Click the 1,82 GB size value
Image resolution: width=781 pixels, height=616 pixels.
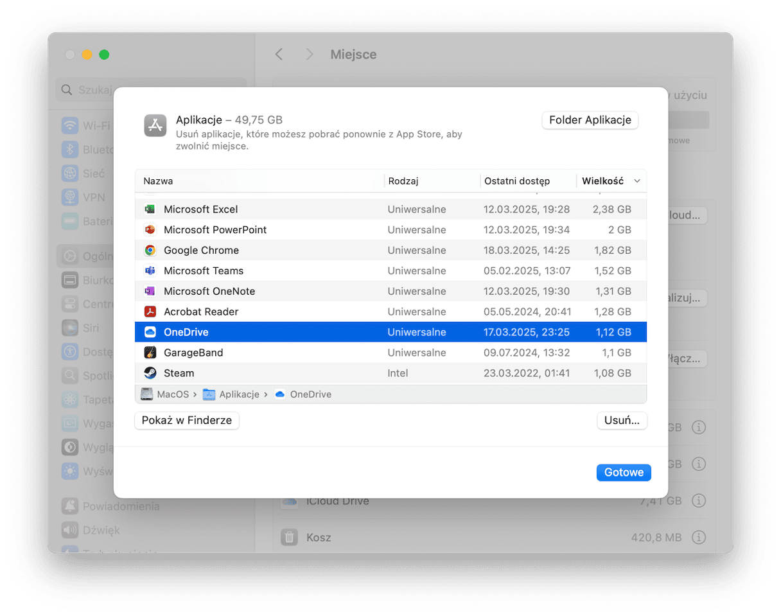pos(612,251)
